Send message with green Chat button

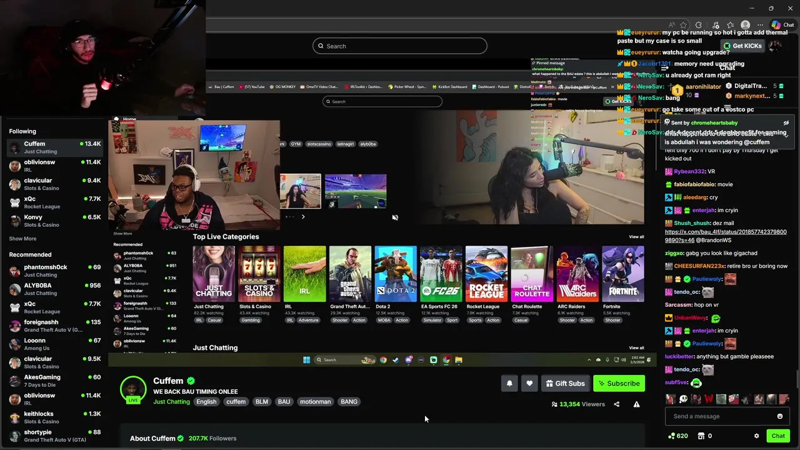pos(778,436)
